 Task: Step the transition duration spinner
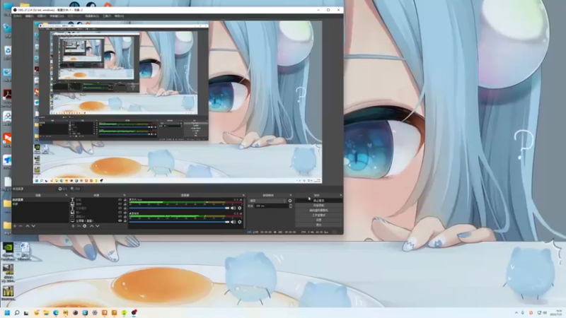(291, 206)
